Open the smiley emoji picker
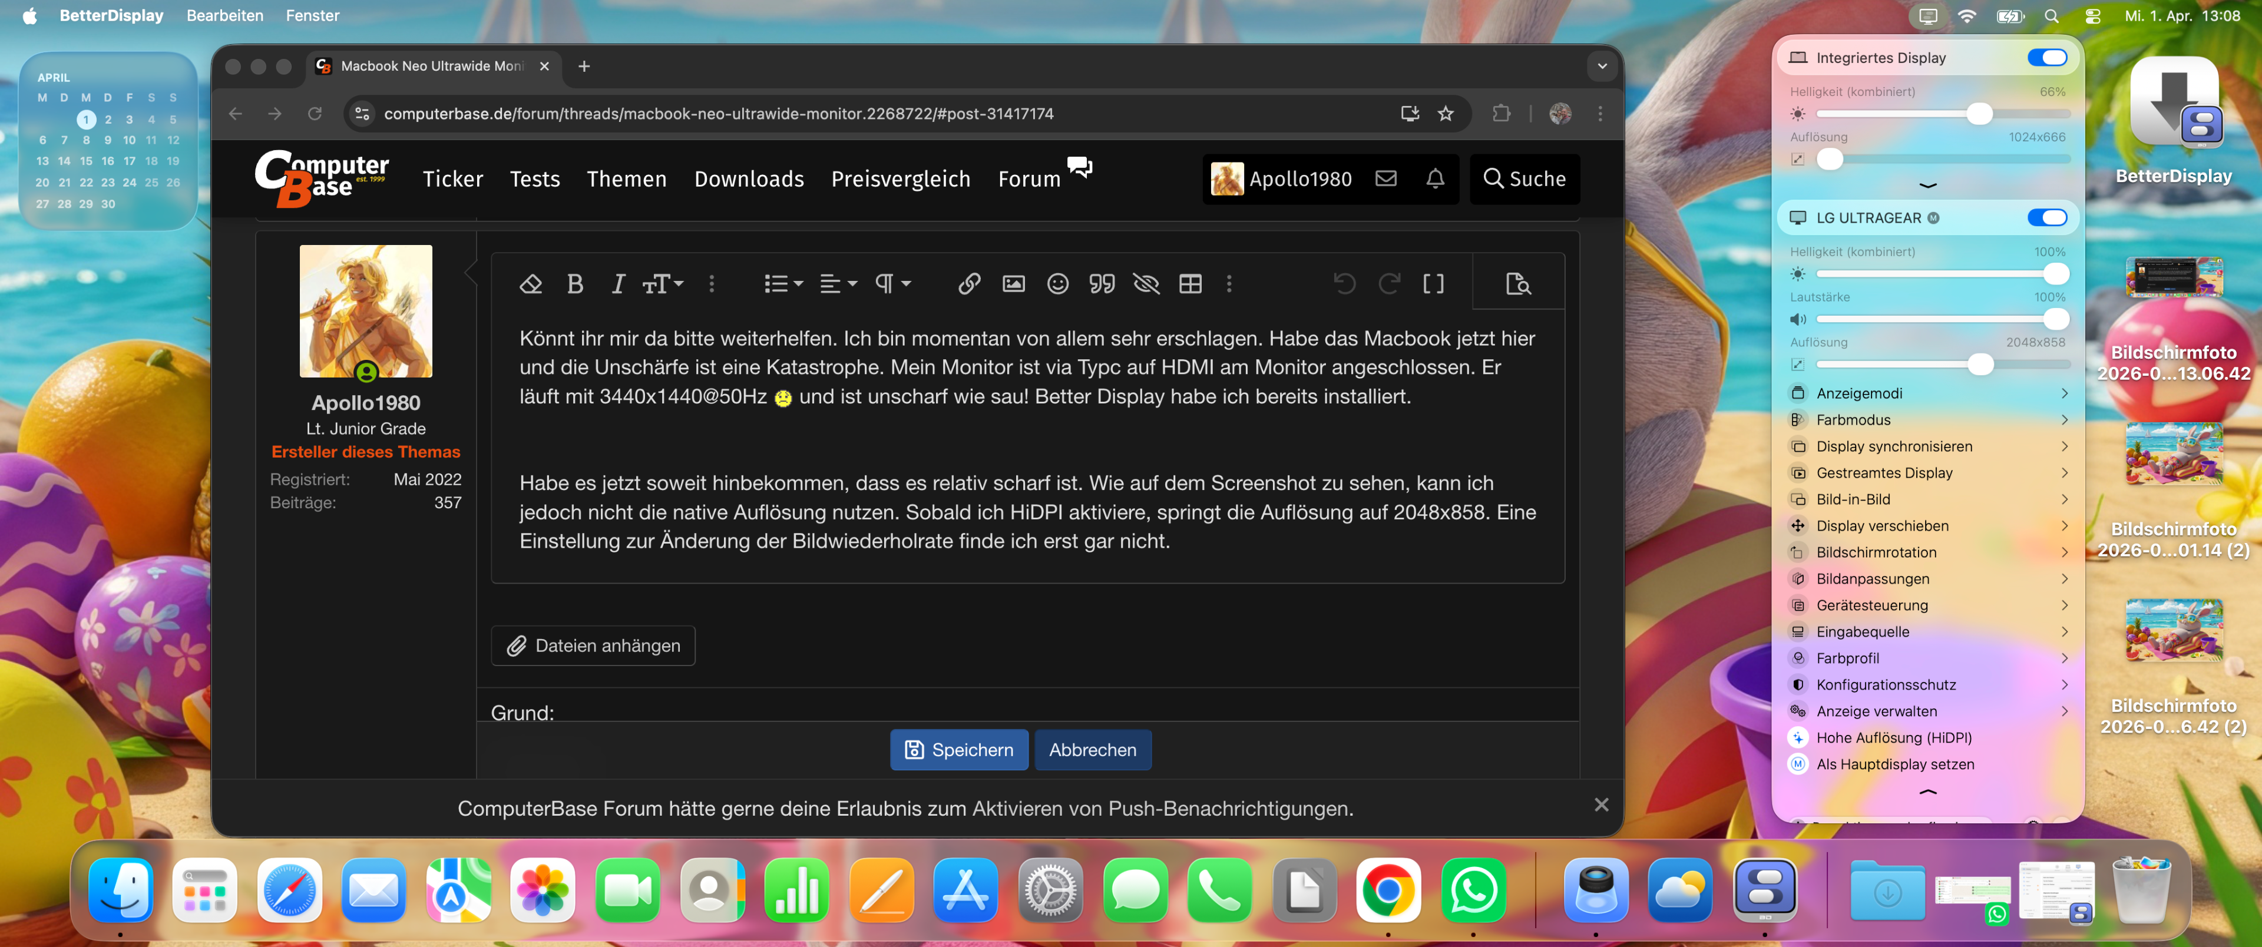Viewport: 2262px width, 947px height. click(x=1057, y=283)
